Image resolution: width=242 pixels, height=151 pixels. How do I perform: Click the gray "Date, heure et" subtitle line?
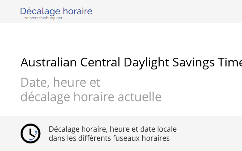[x=60, y=82]
